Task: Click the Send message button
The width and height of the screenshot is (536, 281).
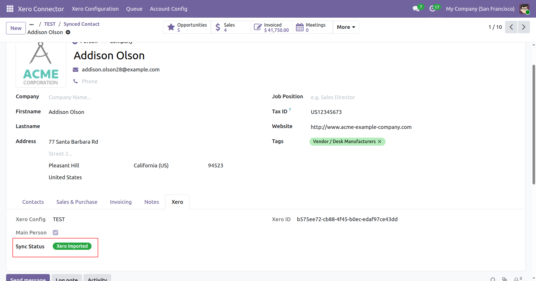Action: coord(28,278)
